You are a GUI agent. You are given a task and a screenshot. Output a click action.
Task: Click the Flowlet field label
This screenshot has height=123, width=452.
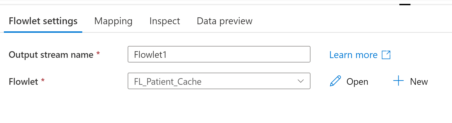(x=23, y=82)
